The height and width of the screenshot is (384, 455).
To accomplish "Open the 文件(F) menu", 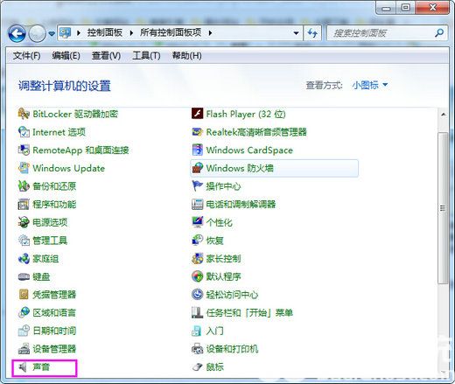I will [26, 55].
